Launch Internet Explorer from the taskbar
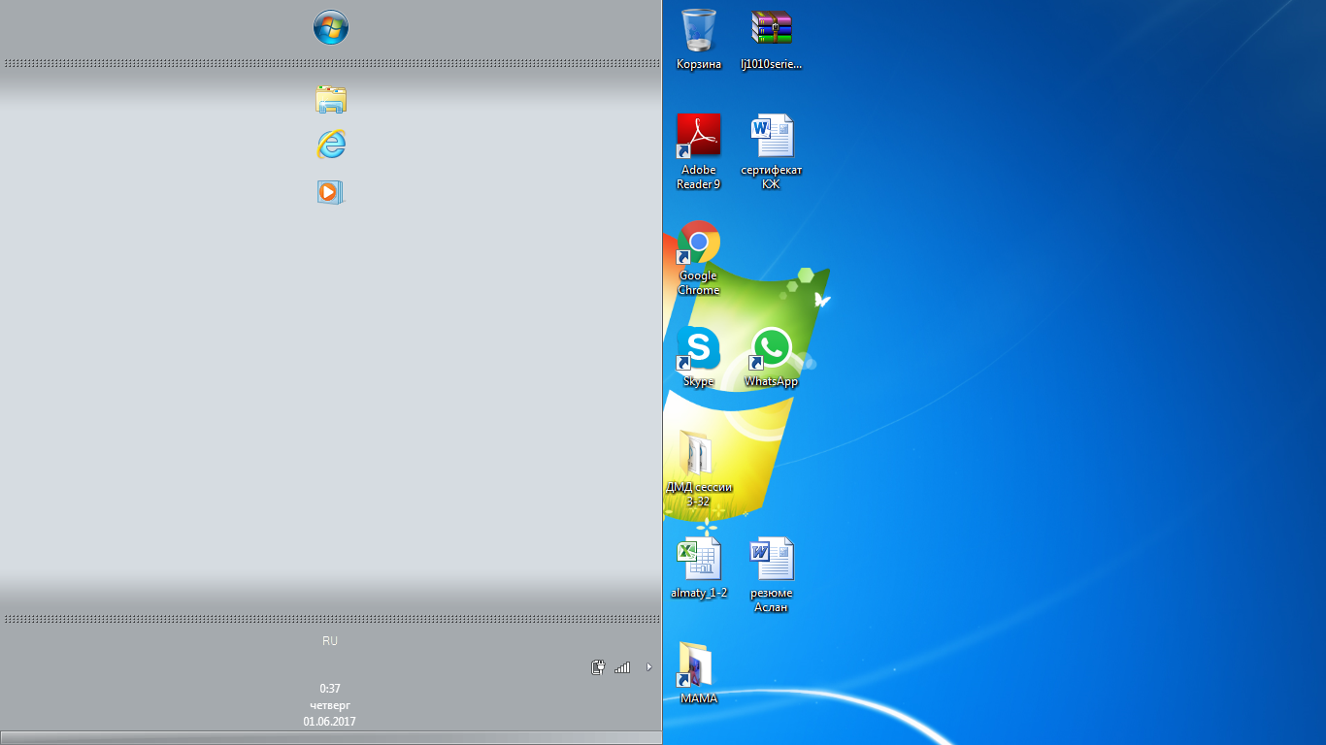 click(x=331, y=145)
